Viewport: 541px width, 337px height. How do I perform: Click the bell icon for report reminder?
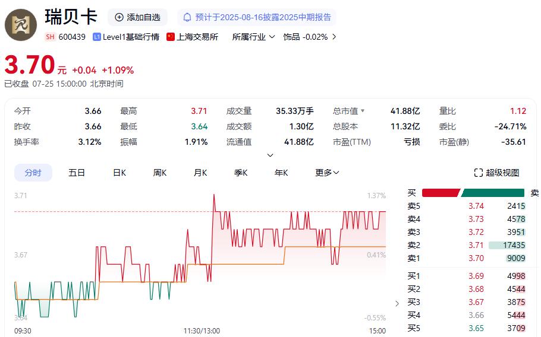coord(187,17)
